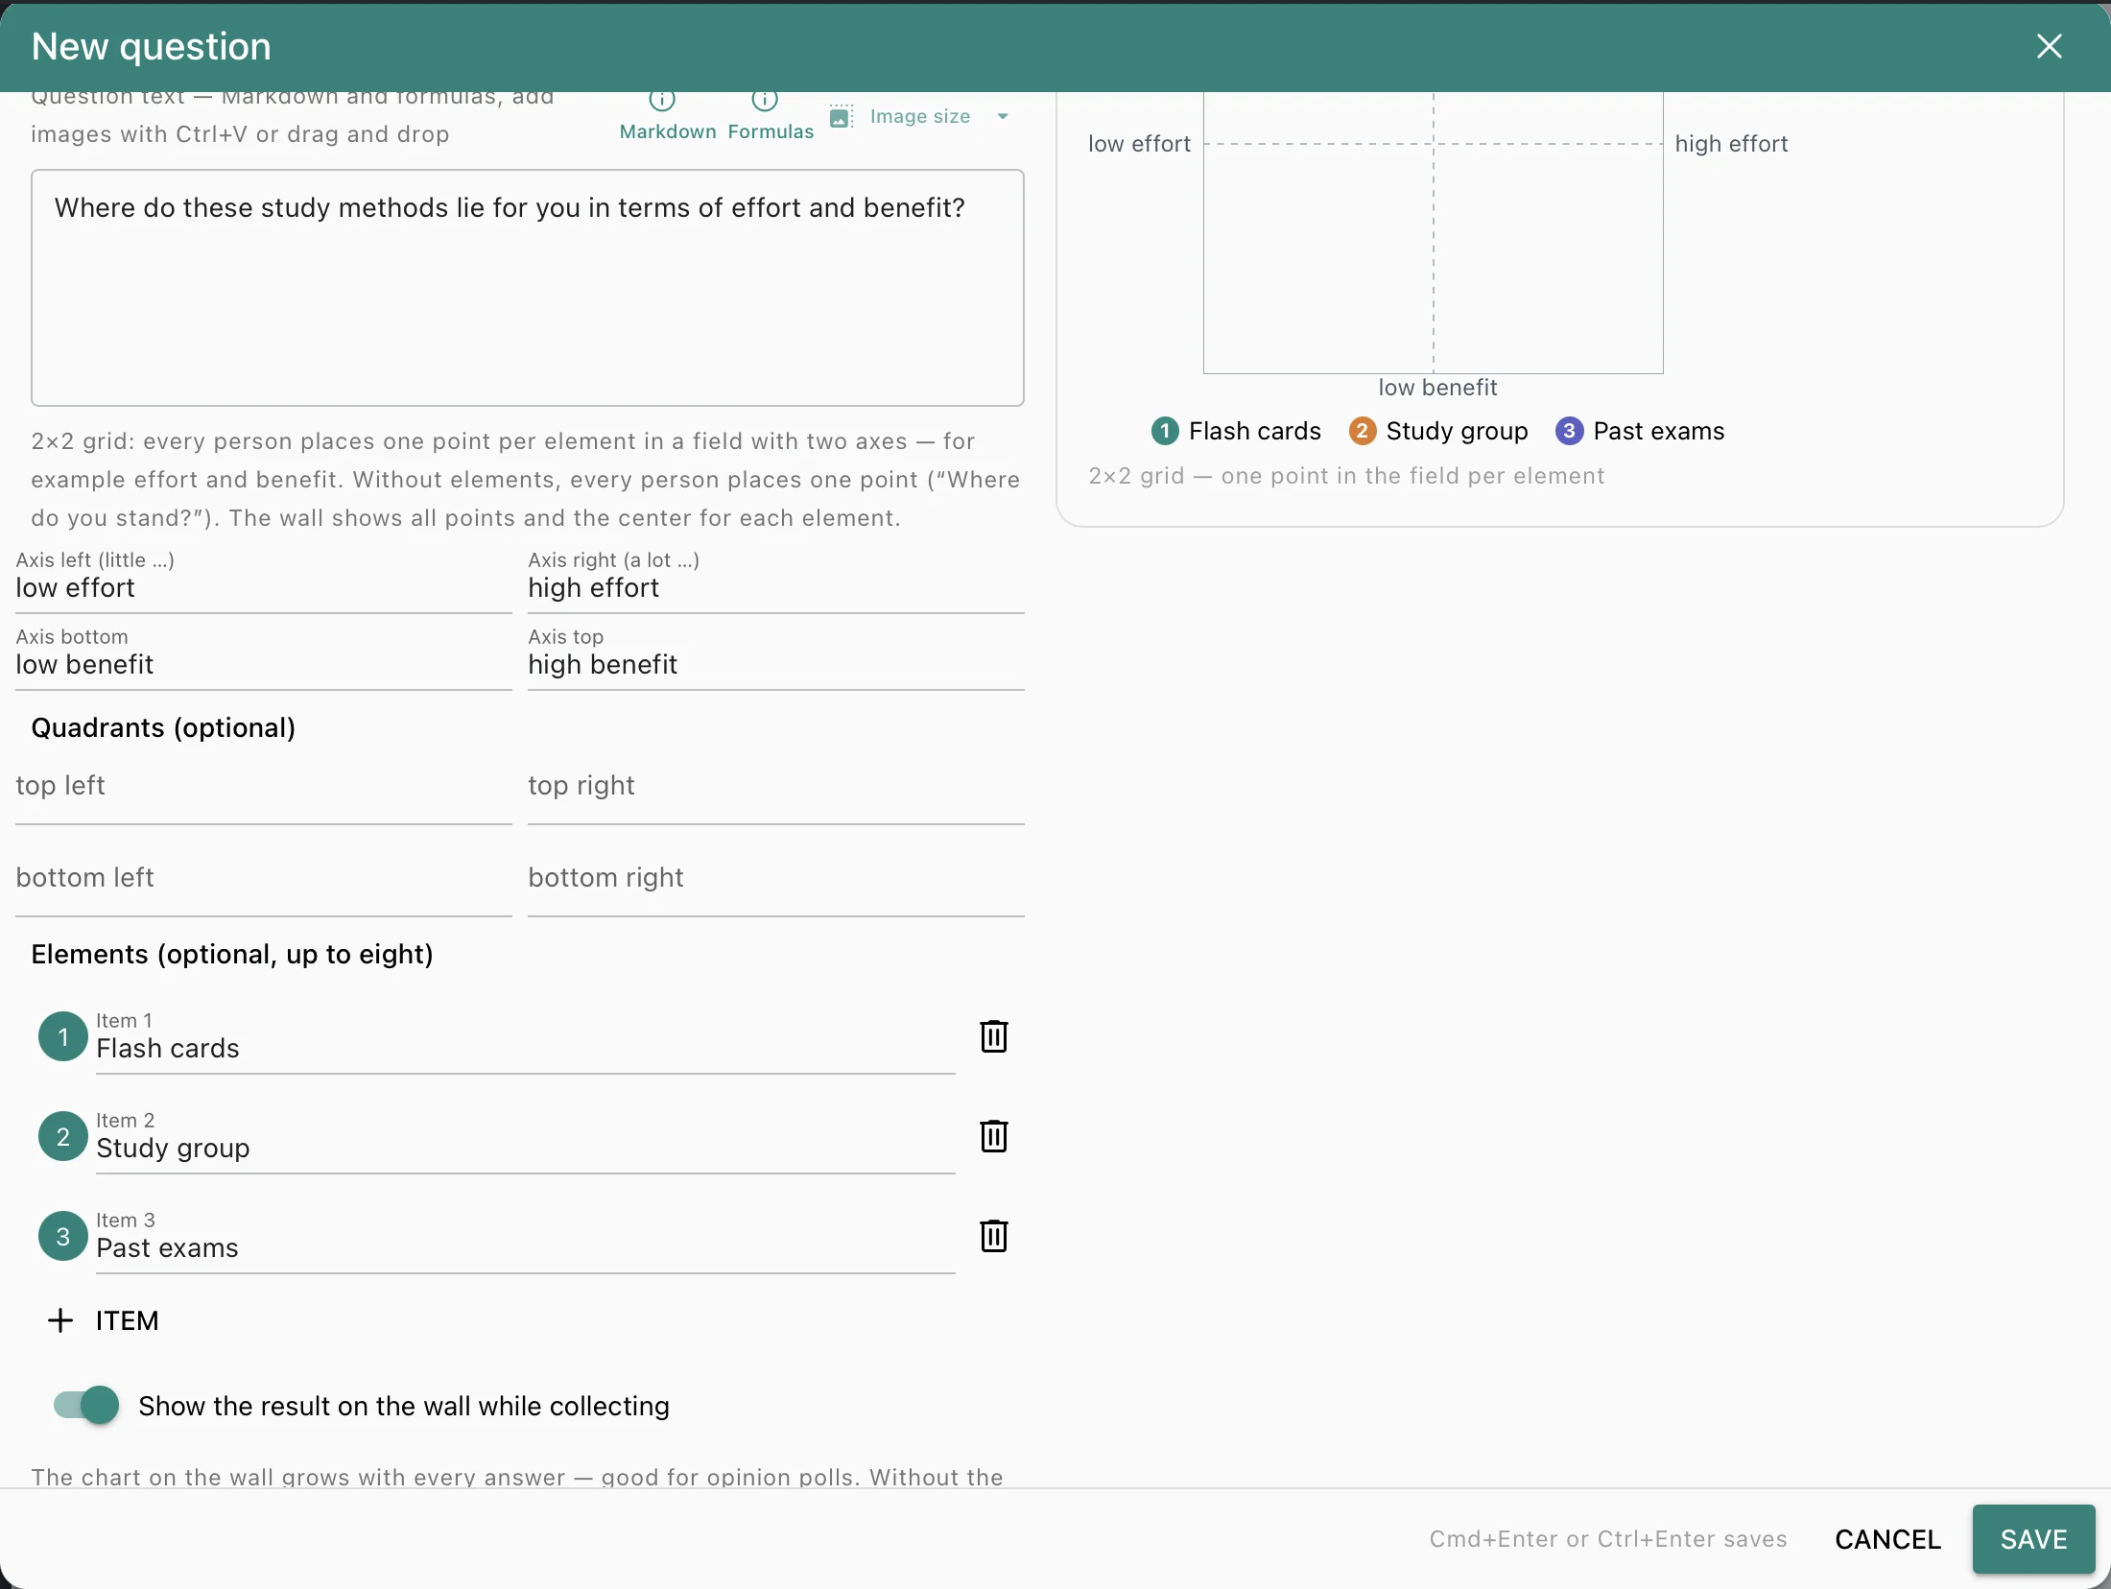Click the image size picture icon
The image size is (2111, 1589).
841,116
